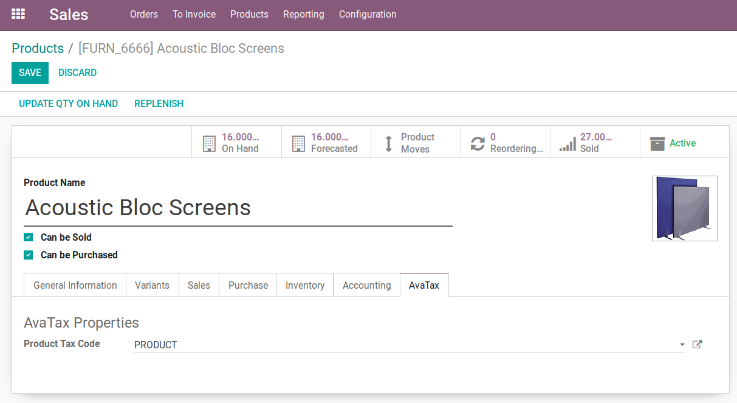The width and height of the screenshot is (737, 403).
Task: Switch to the General Information tab
Action: 75,285
